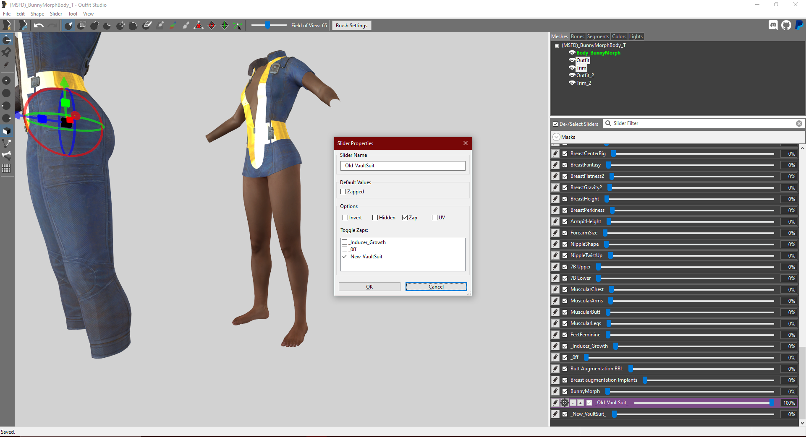The width and height of the screenshot is (806, 437).
Task: Switch to the Segments tab
Action: pyautogui.click(x=598, y=36)
